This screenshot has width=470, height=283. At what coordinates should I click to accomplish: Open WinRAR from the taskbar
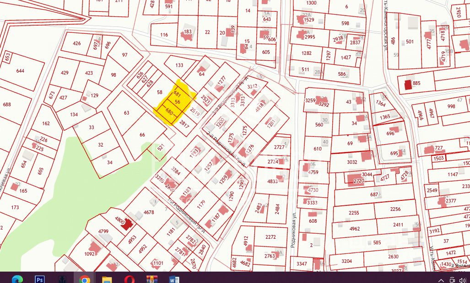(x=152, y=279)
